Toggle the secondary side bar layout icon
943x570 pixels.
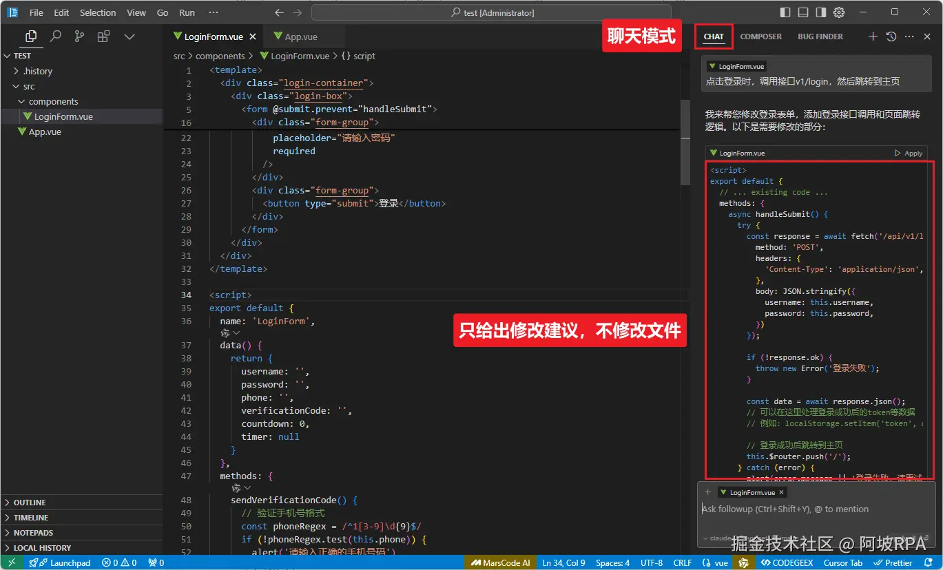pos(821,12)
